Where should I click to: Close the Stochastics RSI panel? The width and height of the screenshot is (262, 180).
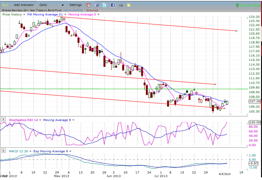[3, 119]
